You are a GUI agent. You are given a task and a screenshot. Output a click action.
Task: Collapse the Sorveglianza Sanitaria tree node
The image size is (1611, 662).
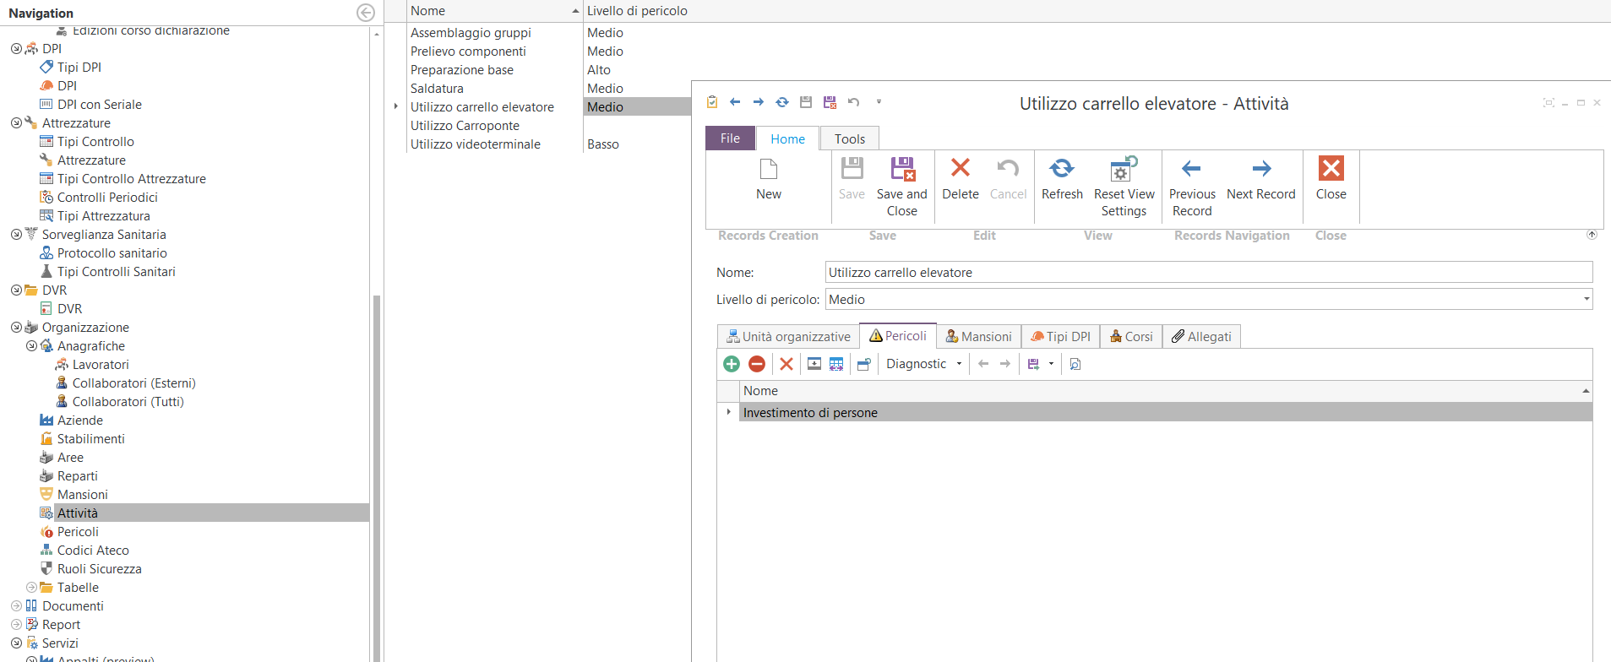16,235
